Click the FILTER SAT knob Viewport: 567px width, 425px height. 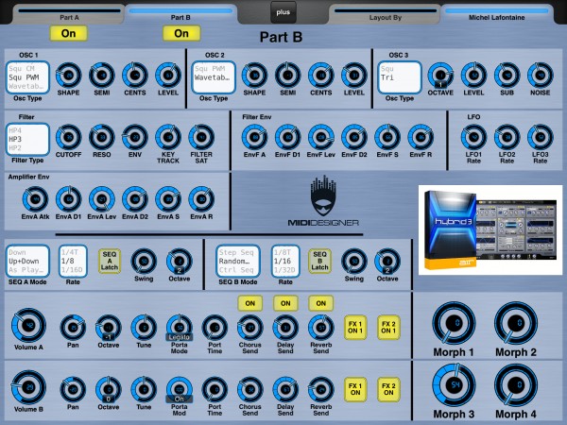[x=201, y=137]
